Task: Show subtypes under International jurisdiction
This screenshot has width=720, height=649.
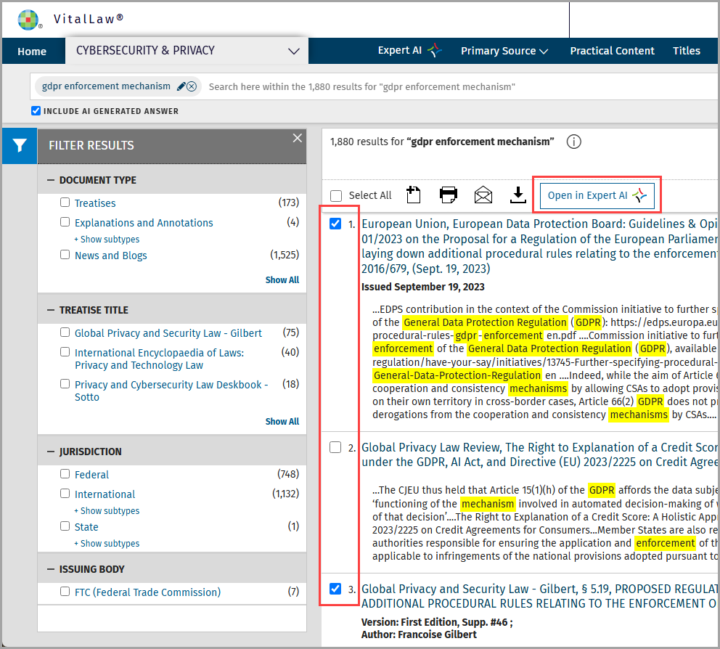Action: 107,511
